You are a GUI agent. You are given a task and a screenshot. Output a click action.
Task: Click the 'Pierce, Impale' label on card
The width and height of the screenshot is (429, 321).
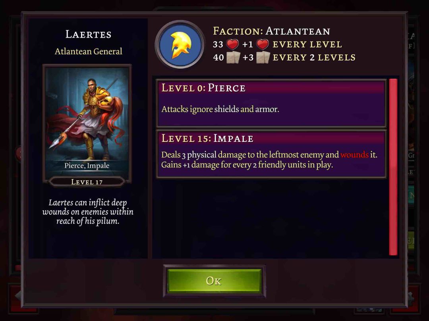87,166
